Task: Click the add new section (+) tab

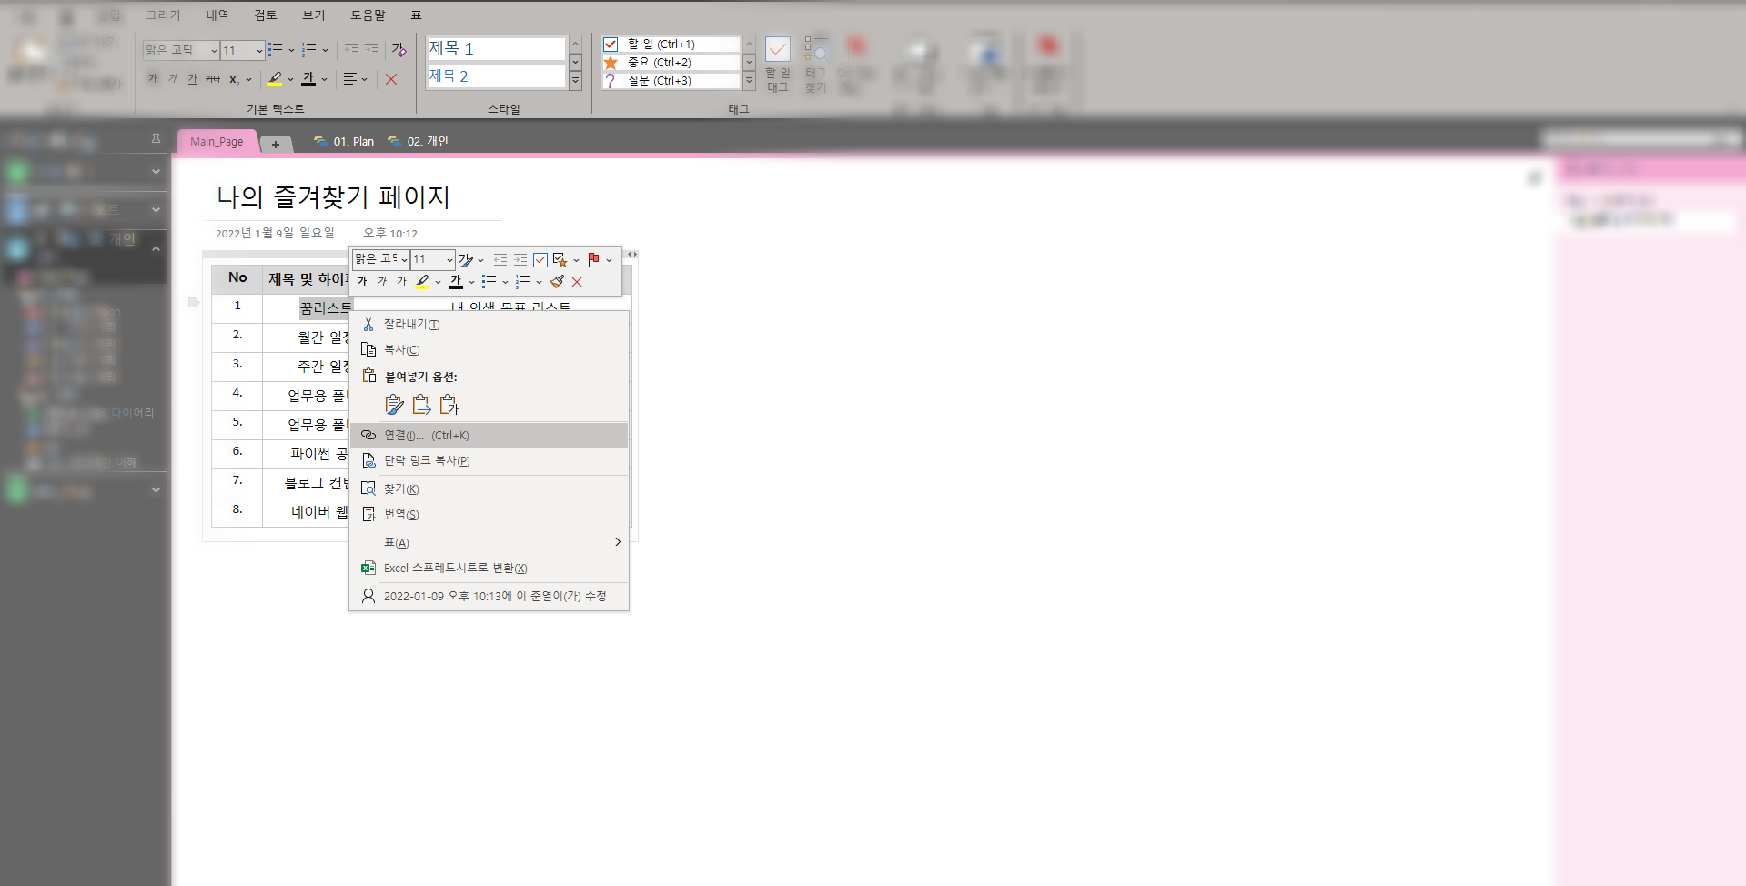Action: point(276,144)
